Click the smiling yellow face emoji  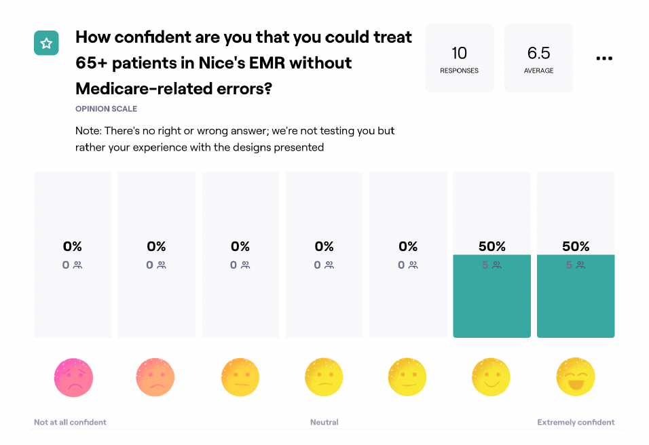click(492, 377)
